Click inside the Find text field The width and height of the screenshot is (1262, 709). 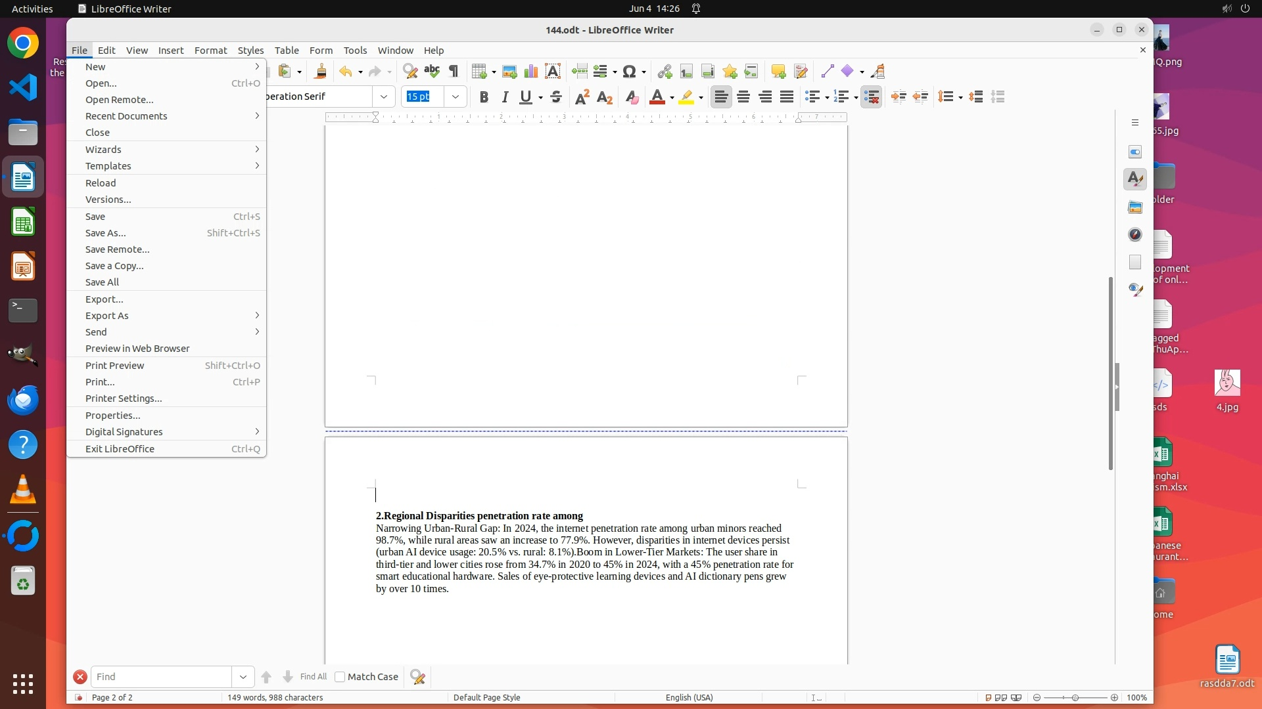161,677
